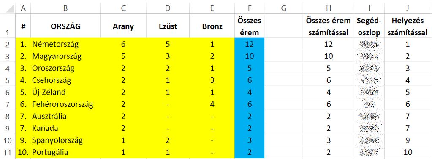Click Helyezés számítással header cell
This screenshot has width=432, height=159.
408,26
